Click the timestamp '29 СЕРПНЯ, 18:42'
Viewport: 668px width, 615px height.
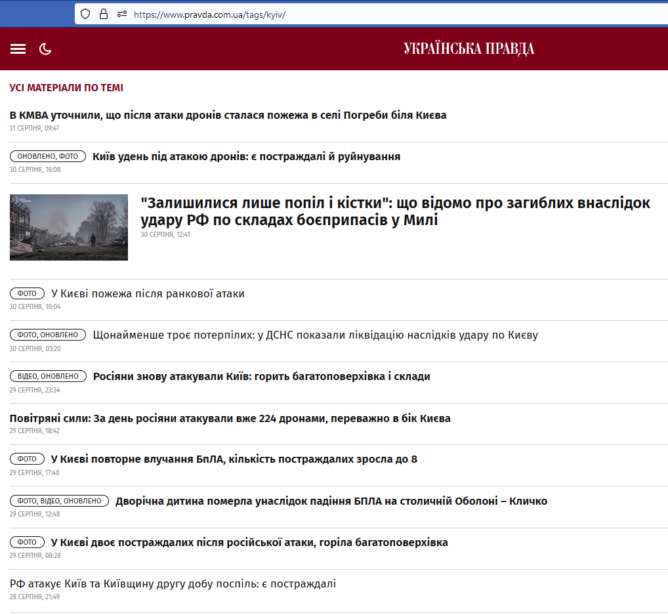coord(35,431)
